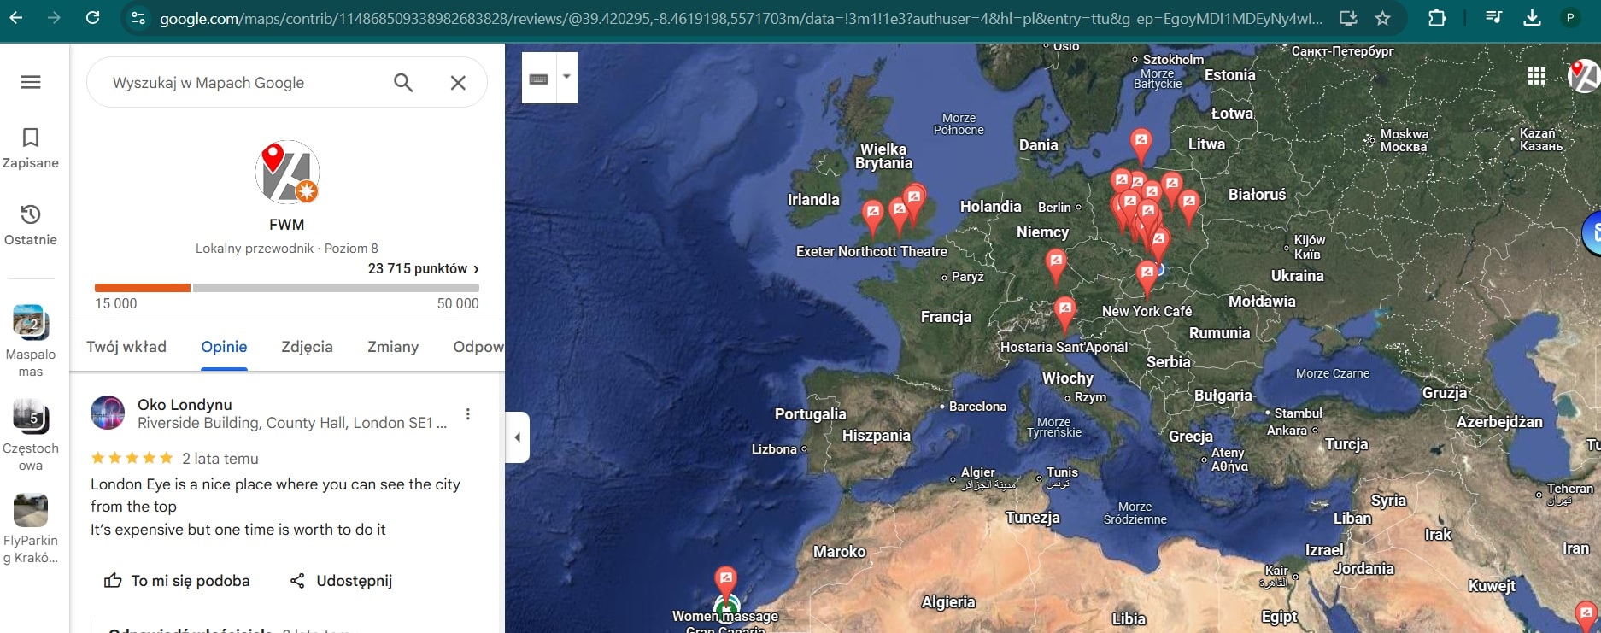Switch to the Zdjęcia tab
1601x633 pixels.
[x=307, y=347]
